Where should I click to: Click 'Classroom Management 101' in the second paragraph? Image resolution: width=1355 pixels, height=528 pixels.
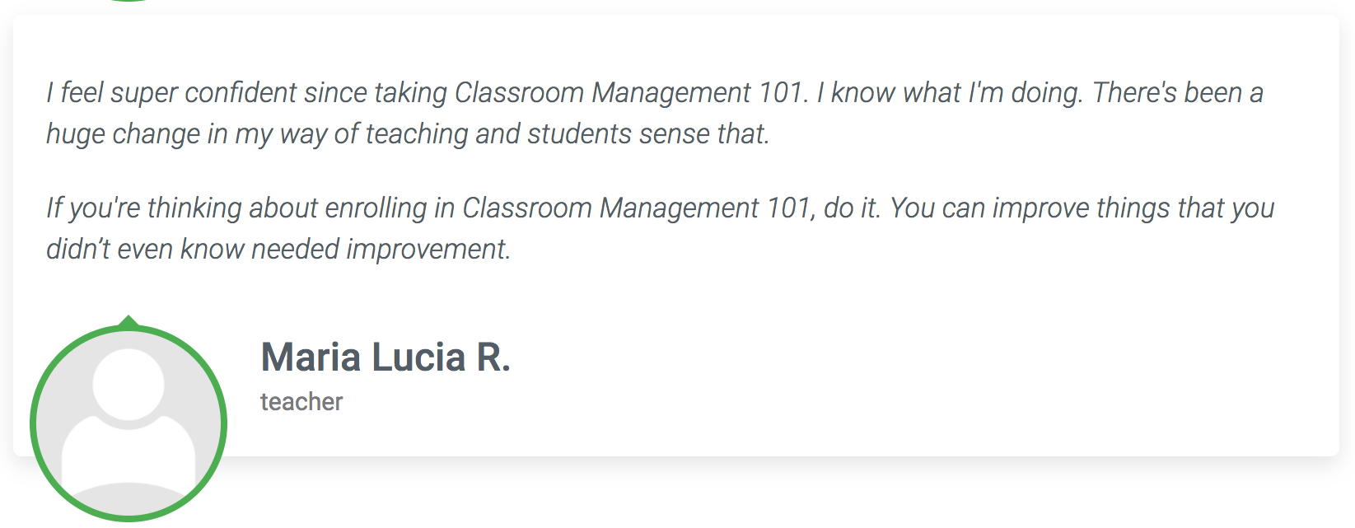[638, 208]
